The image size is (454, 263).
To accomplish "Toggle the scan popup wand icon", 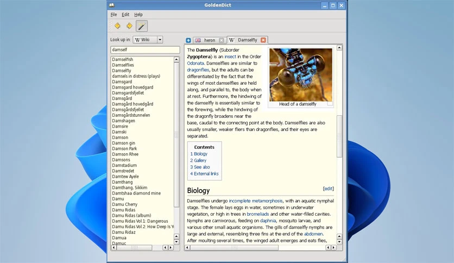I will 142,26.
